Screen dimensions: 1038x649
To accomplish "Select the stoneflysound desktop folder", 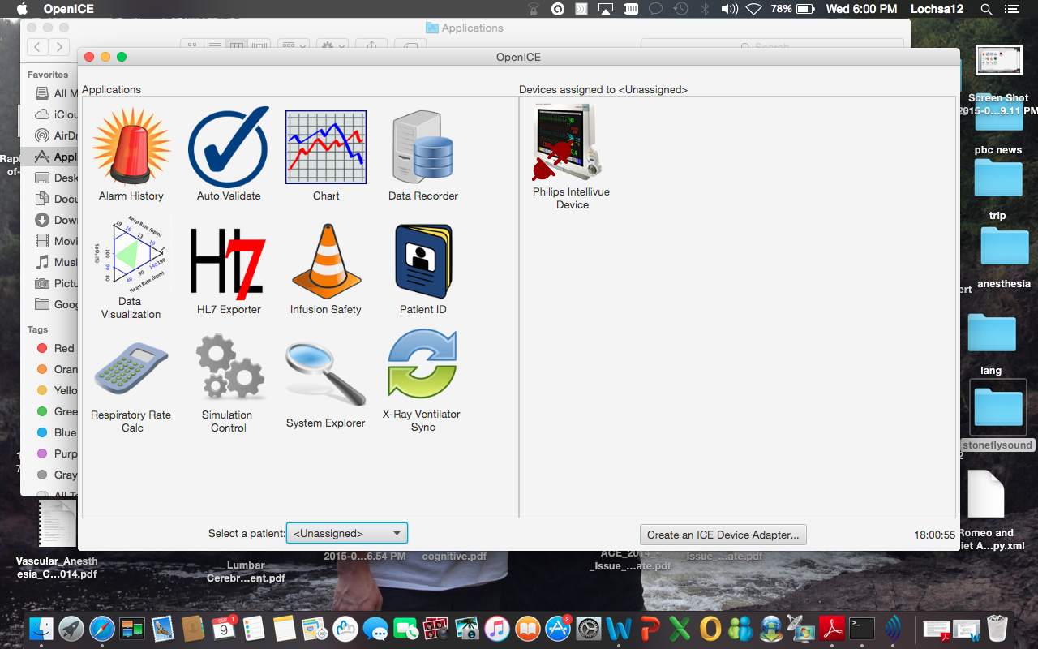I will pos(997,415).
